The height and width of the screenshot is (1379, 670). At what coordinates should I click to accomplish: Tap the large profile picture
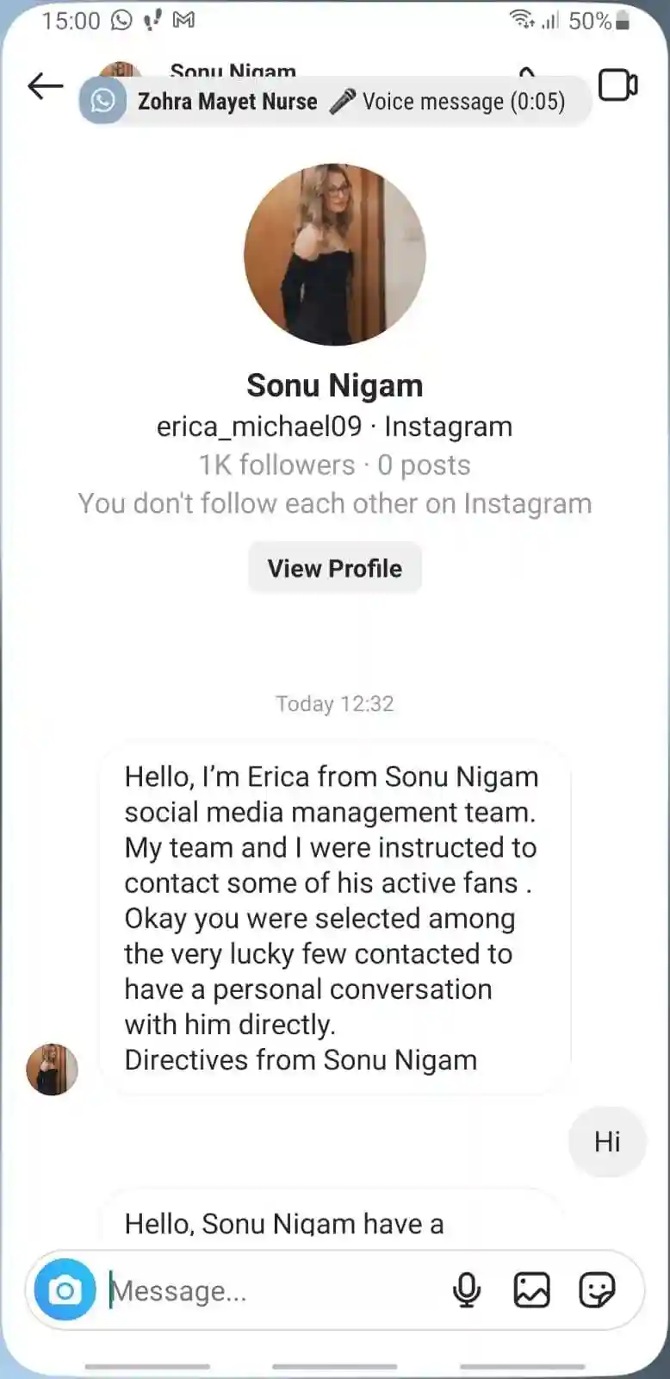click(335, 254)
